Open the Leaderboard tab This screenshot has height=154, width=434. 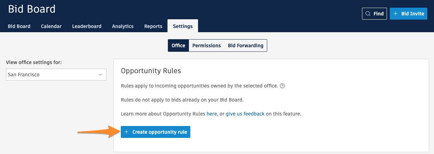coord(87,26)
